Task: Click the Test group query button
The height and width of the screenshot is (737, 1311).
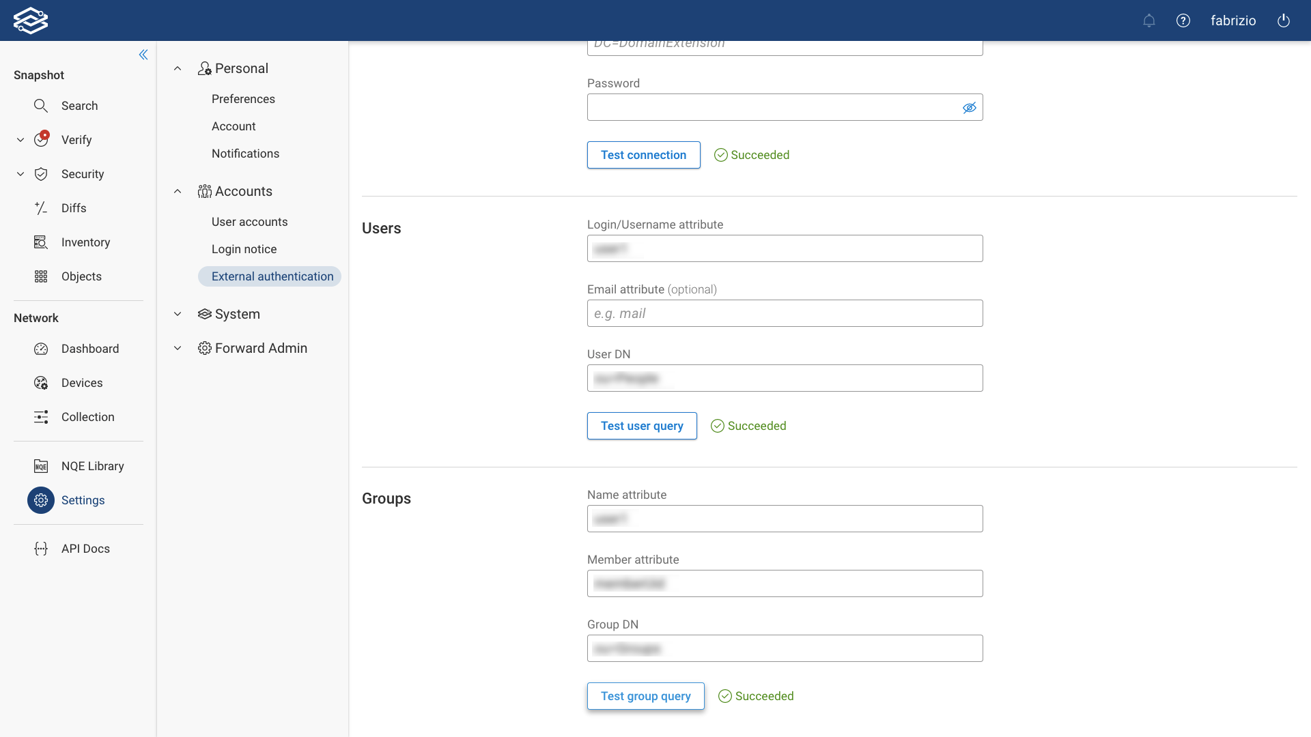Action: 645,696
